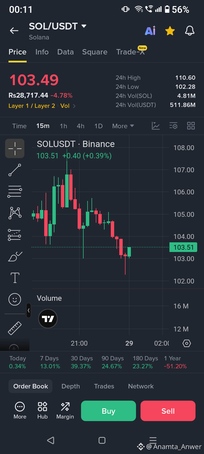Switch to the Data tab

[x=65, y=52]
